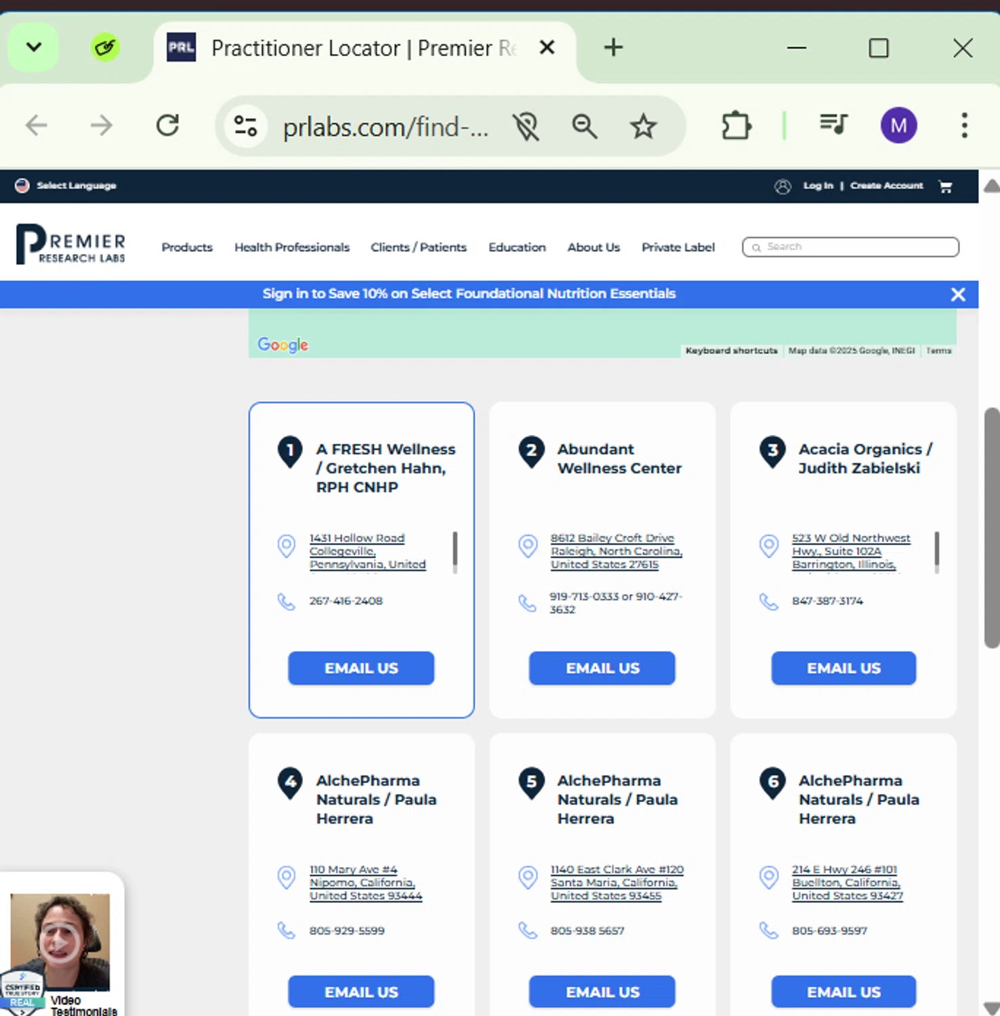Open the About Us menu
Image resolution: width=1000 pixels, height=1016 pixels.
(x=593, y=247)
